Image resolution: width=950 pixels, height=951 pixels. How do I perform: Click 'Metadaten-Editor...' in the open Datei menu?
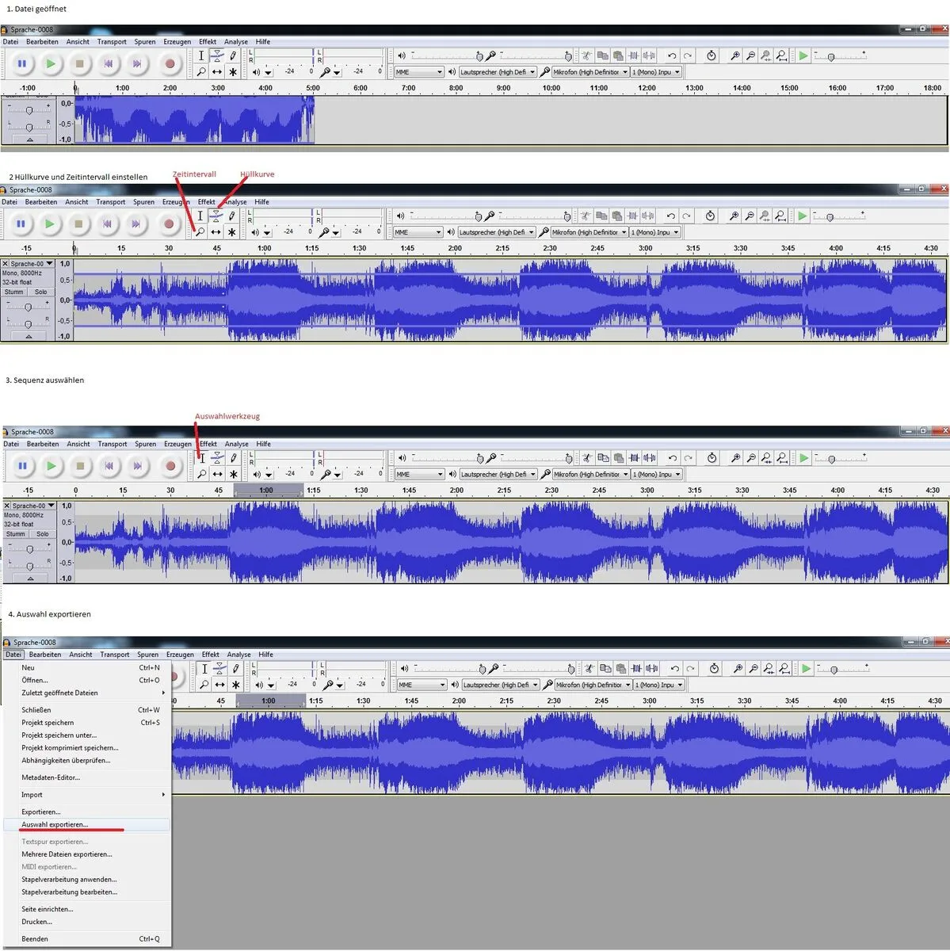tap(51, 777)
